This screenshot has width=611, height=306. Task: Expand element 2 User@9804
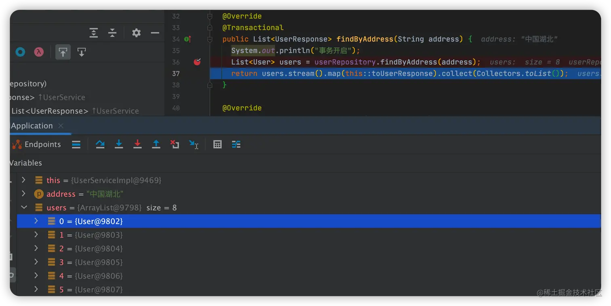pos(36,248)
